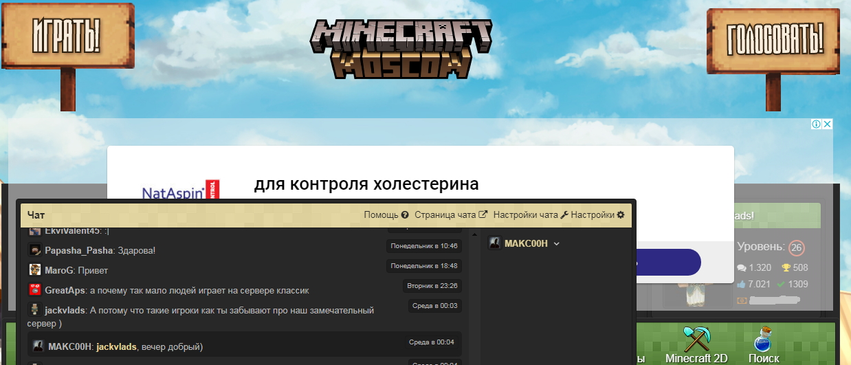The height and width of the screenshot is (365, 851).
Task: Click the ГОЛОСОВАТЬ! wooden sign
Action: click(x=774, y=41)
